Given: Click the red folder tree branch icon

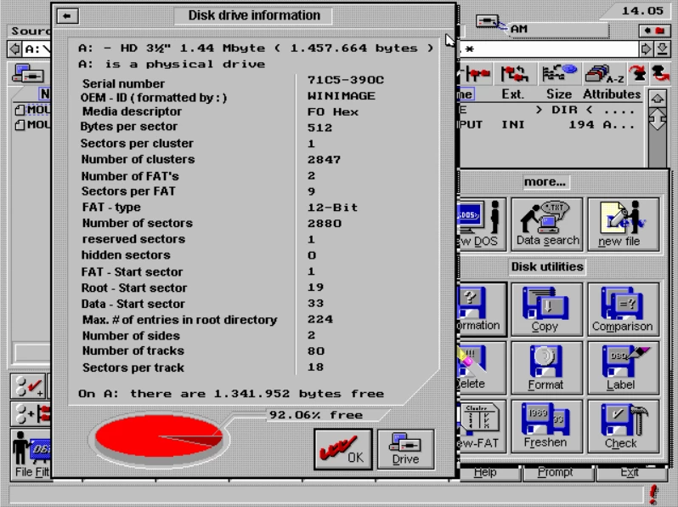Looking at the screenshot, I should tap(477, 74).
